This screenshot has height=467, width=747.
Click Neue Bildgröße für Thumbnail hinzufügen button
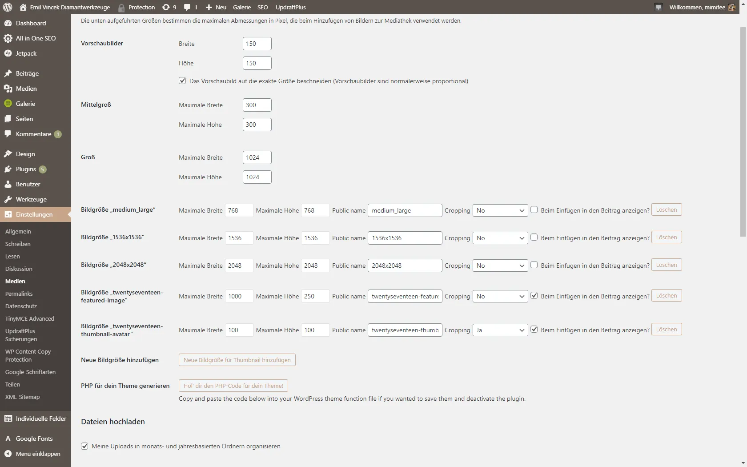[x=237, y=360]
